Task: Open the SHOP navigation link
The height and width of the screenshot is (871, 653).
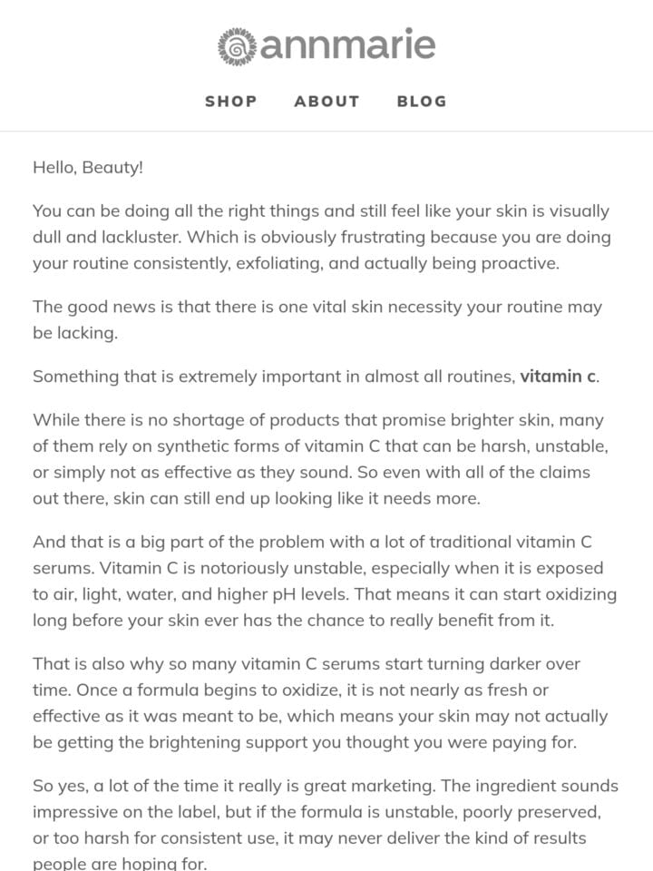Action: pyautogui.click(x=231, y=101)
